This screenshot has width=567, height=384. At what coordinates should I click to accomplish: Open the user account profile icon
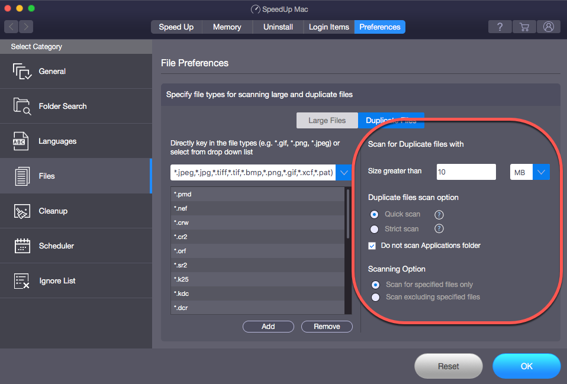549,27
